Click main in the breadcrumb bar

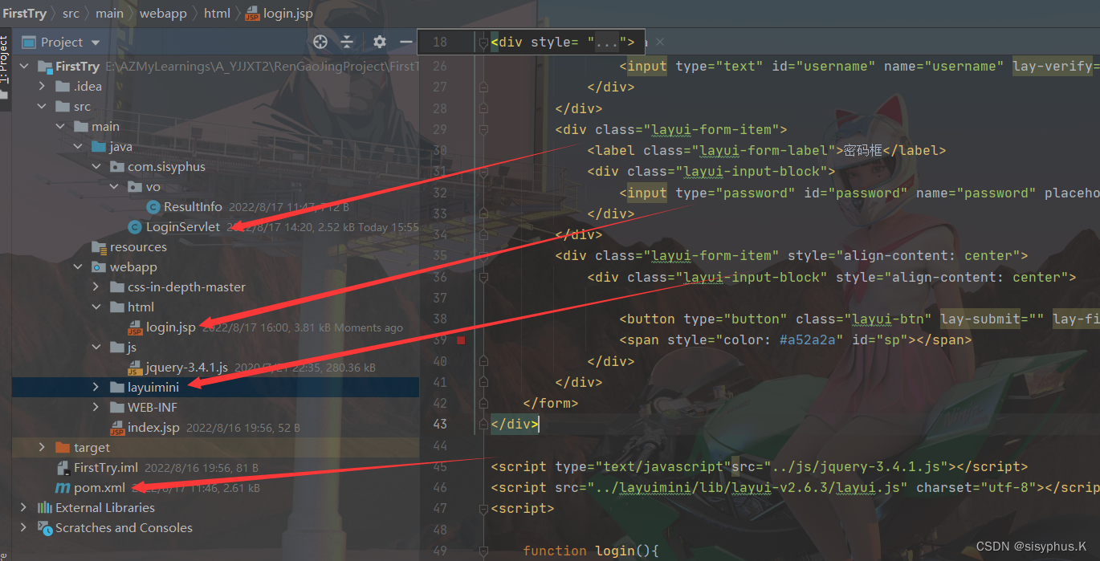(x=110, y=13)
